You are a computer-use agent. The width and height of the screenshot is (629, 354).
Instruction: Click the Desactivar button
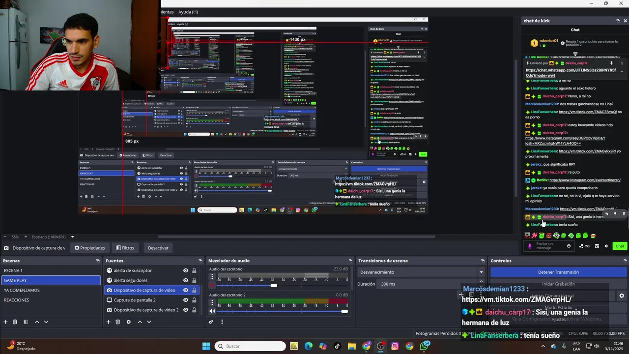click(x=158, y=248)
